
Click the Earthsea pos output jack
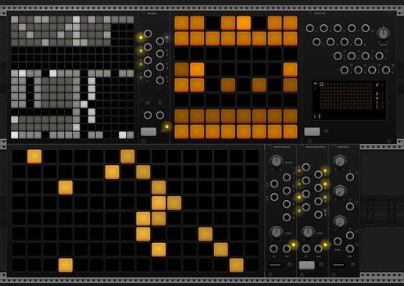pos(350,248)
